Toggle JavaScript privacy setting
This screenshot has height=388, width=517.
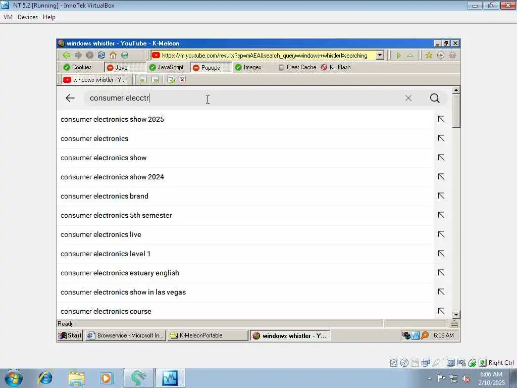[x=167, y=67]
